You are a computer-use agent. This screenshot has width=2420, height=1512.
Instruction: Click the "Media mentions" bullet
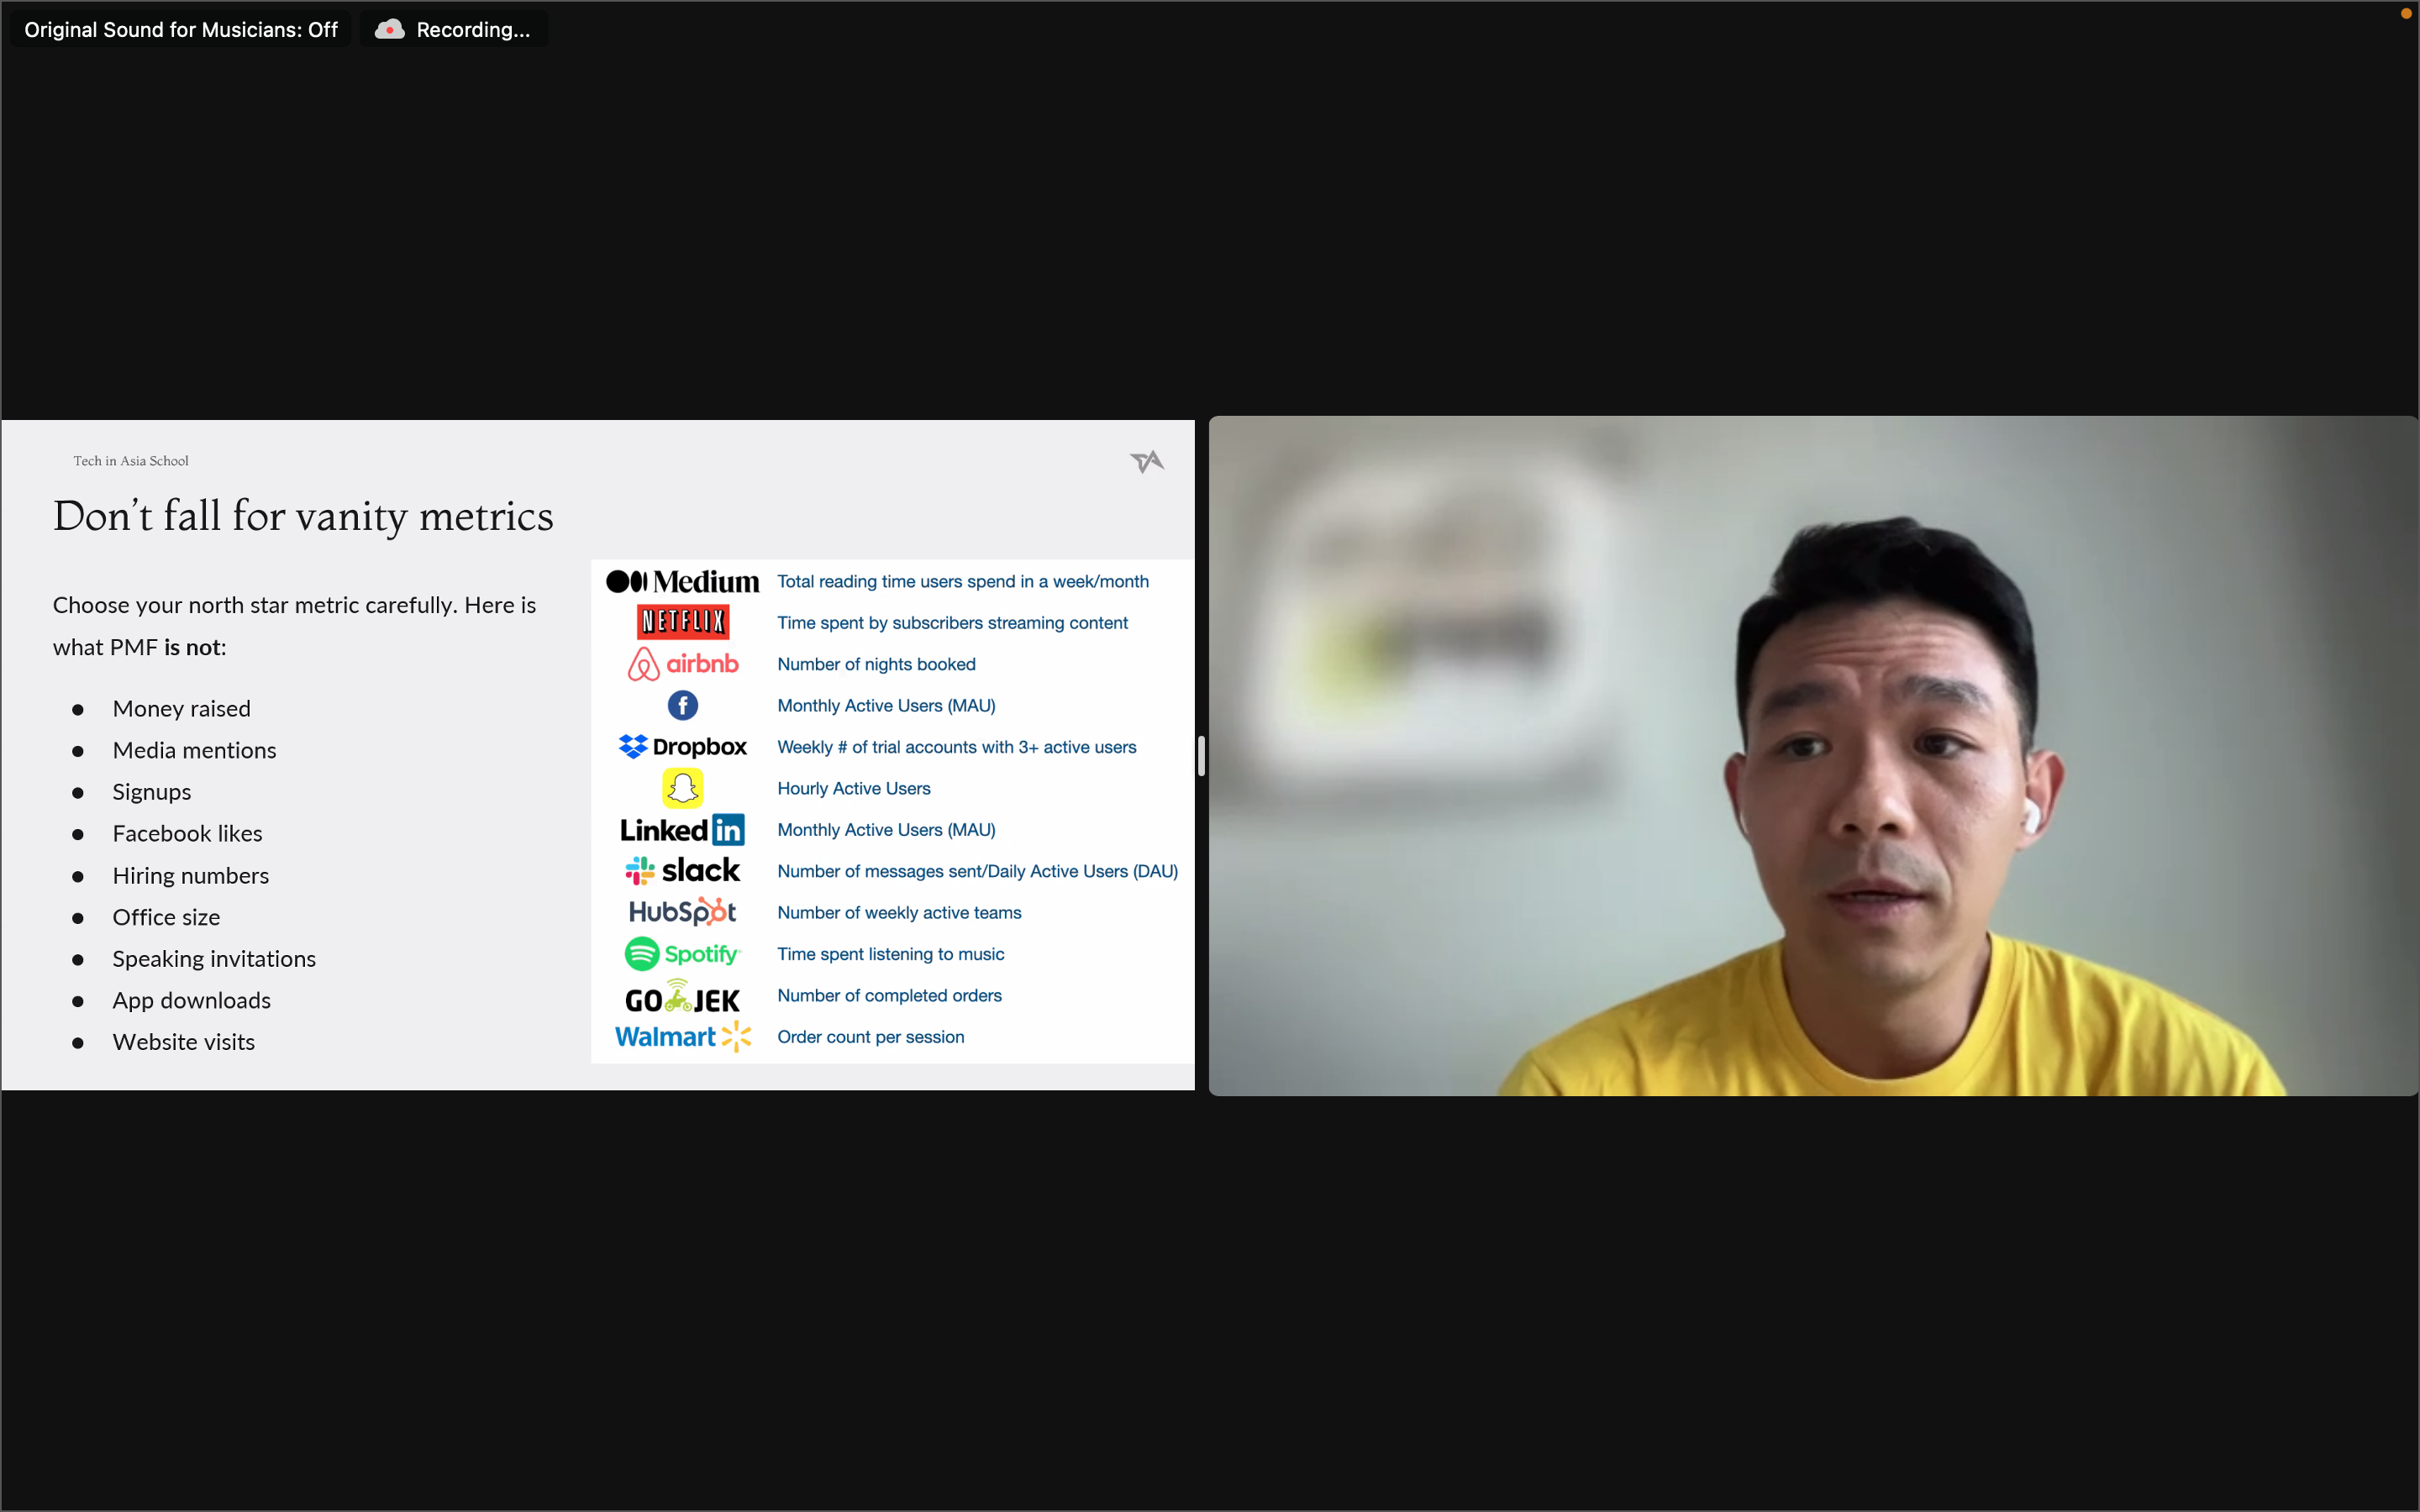pyautogui.click(x=195, y=750)
